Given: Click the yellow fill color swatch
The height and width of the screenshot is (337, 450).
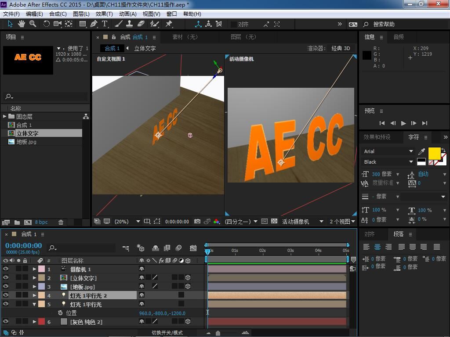Looking at the screenshot, I should click(434, 153).
